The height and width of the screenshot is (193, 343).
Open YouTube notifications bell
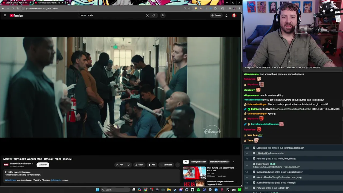pyautogui.click(x=226, y=16)
